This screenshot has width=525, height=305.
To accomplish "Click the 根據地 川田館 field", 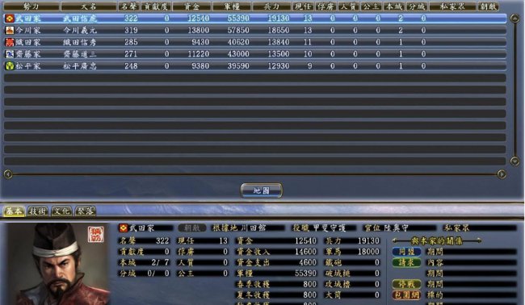I will pos(249,228).
